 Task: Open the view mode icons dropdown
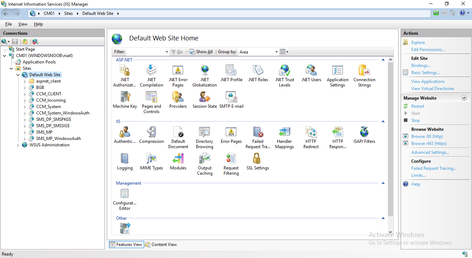click(284, 52)
